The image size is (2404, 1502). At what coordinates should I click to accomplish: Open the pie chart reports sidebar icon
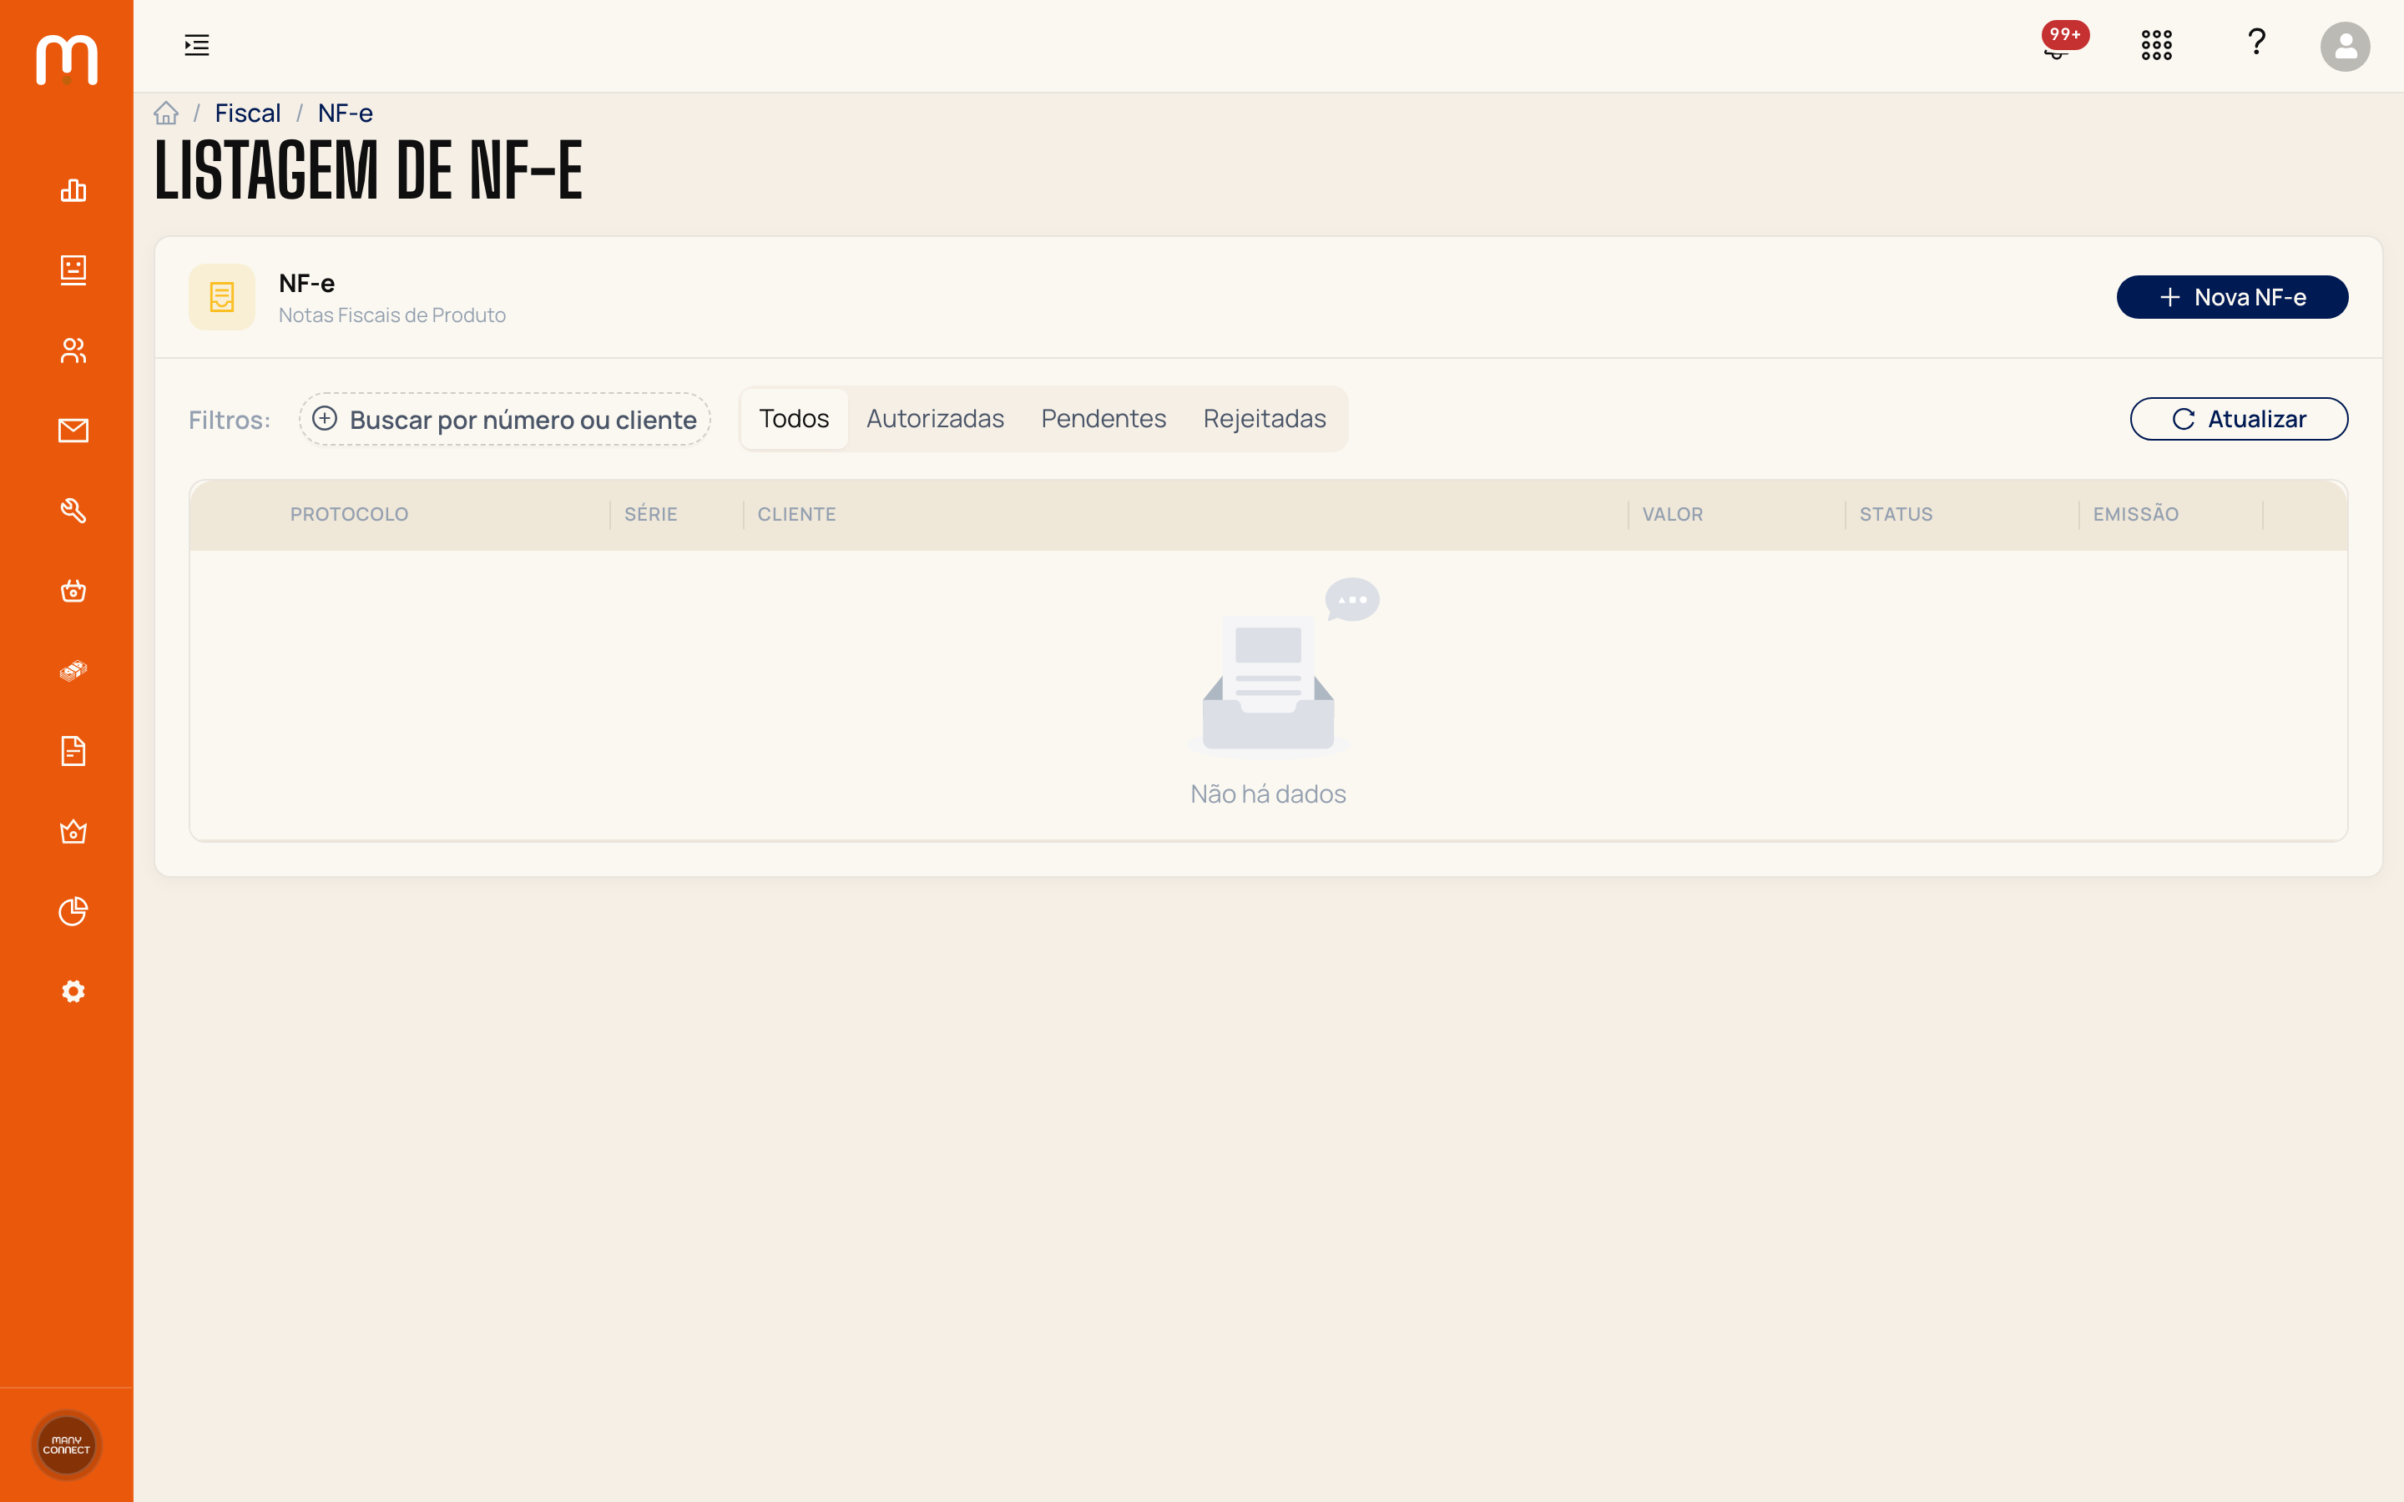[73, 911]
